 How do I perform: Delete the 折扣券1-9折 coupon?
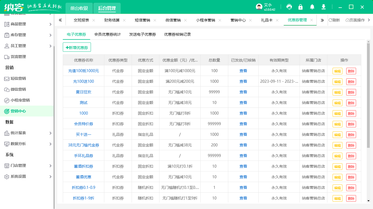coord(351,198)
